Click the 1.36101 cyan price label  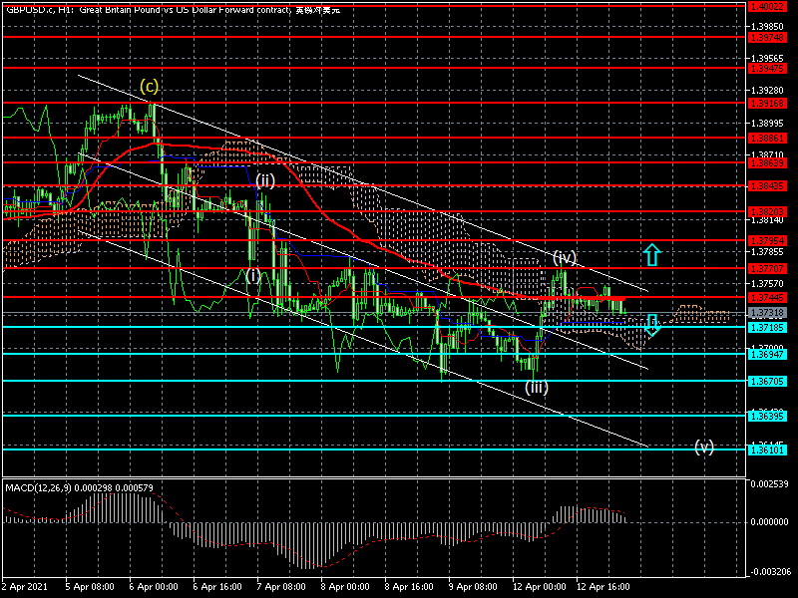pos(767,450)
